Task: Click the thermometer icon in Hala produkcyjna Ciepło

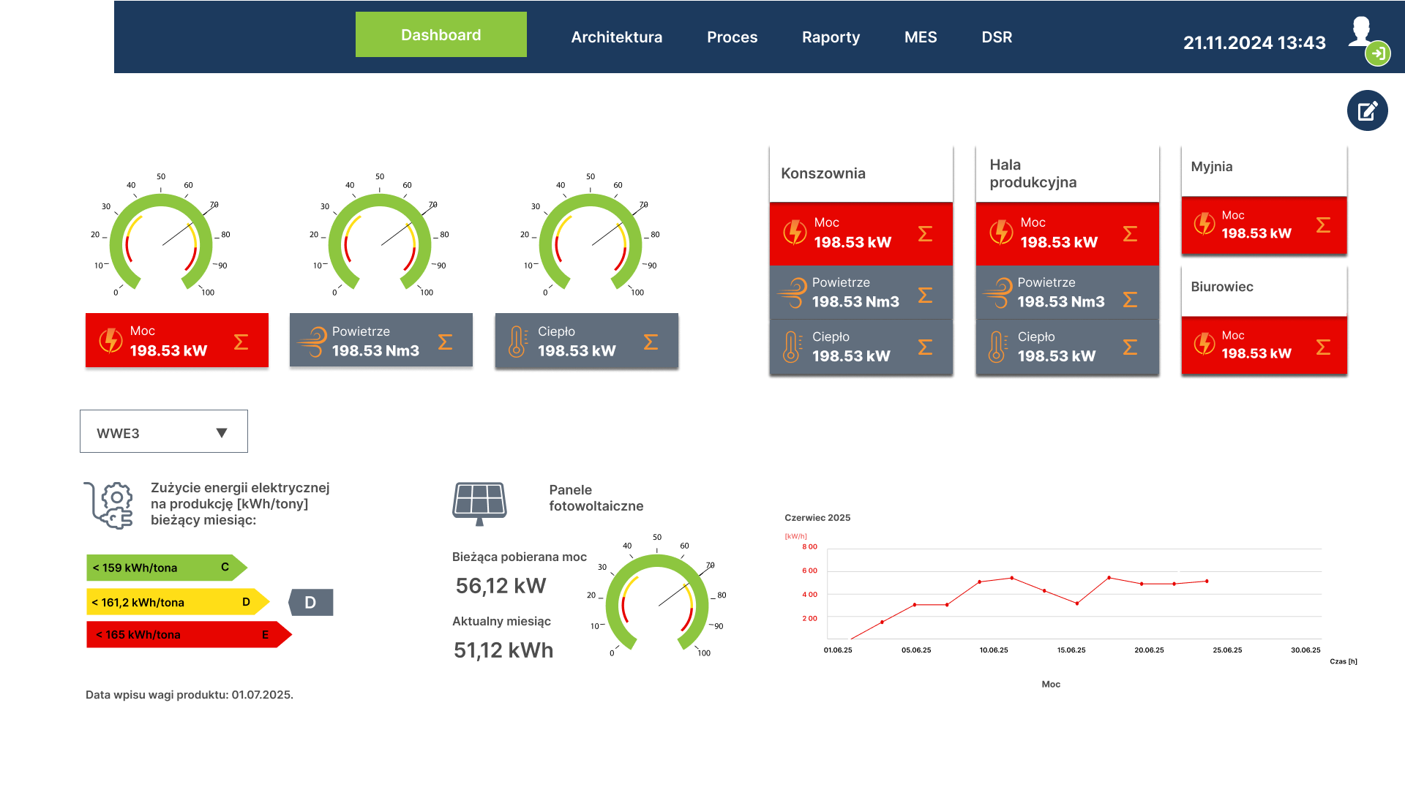Action: 997,347
